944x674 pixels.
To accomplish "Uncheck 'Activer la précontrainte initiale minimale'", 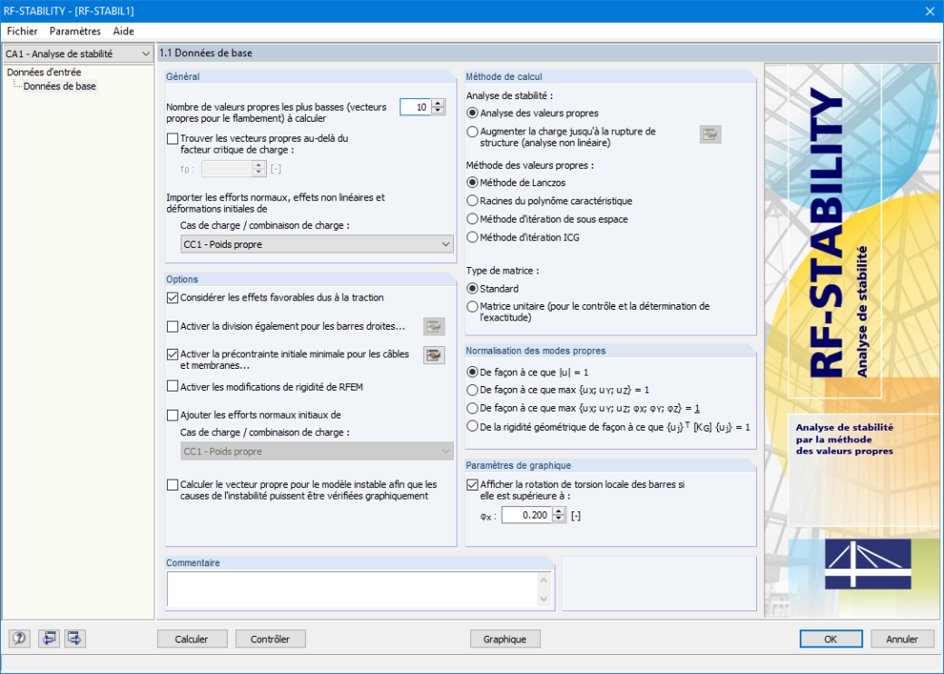I will click(x=172, y=354).
